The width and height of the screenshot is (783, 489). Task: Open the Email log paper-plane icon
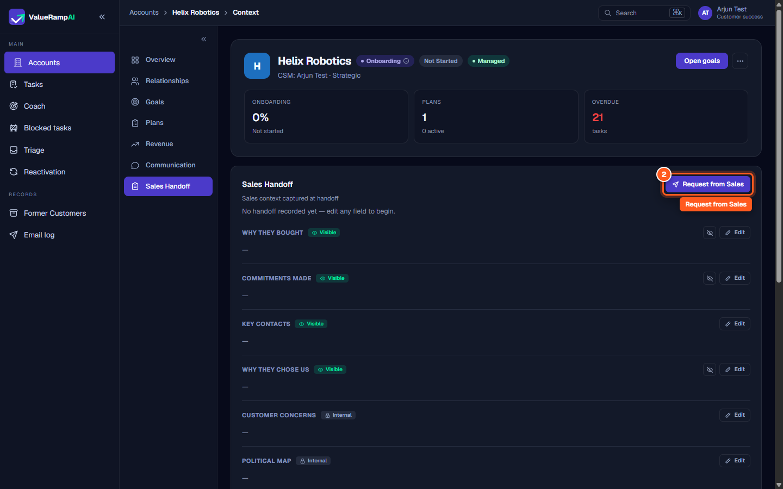(x=14, y=235)
